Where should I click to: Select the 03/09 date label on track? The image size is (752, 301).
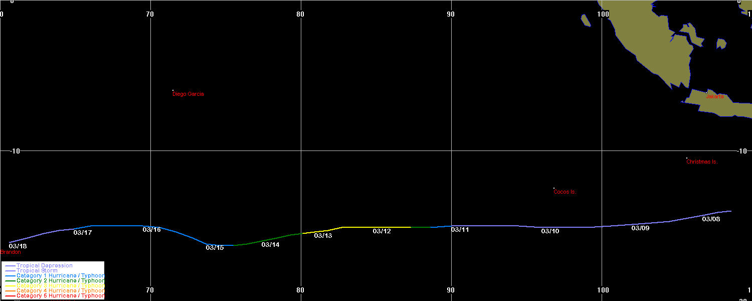point(640,228)
